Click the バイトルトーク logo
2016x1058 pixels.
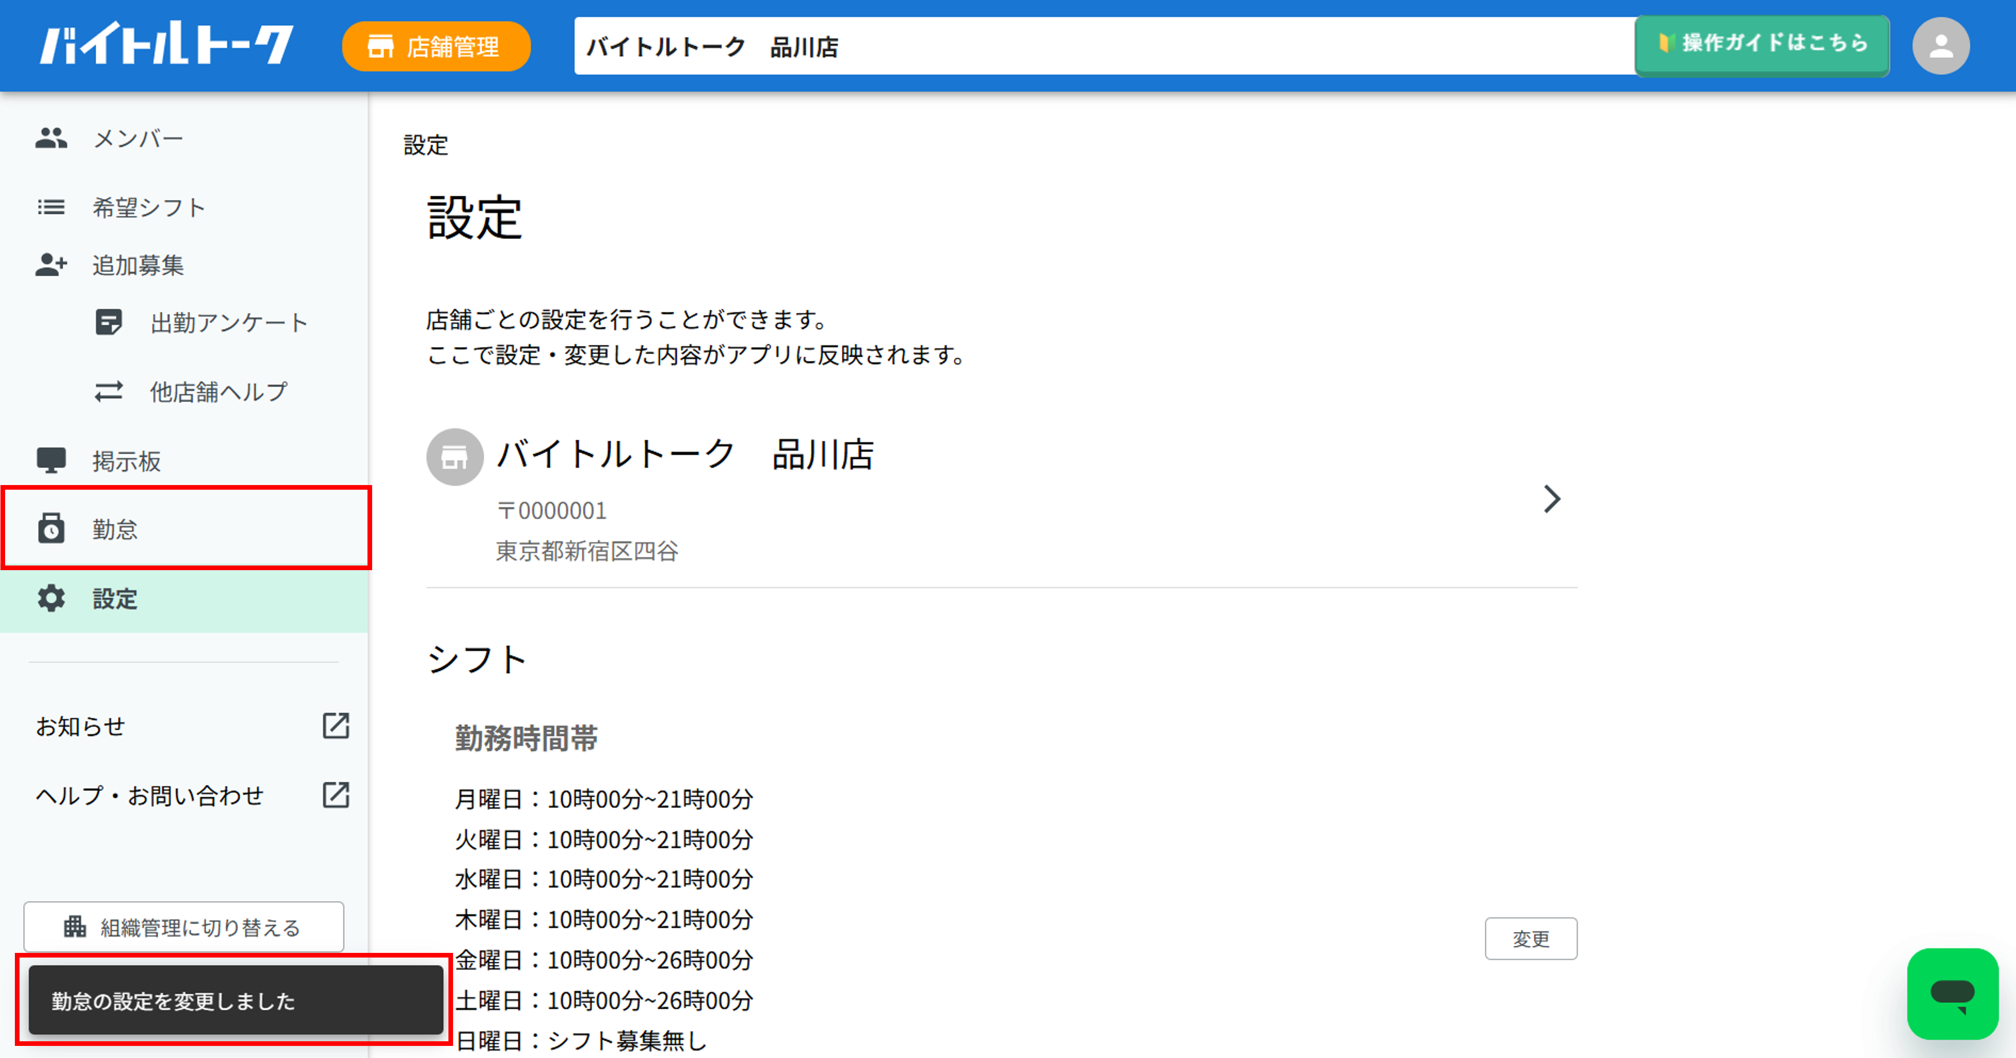tap(167, 44)
